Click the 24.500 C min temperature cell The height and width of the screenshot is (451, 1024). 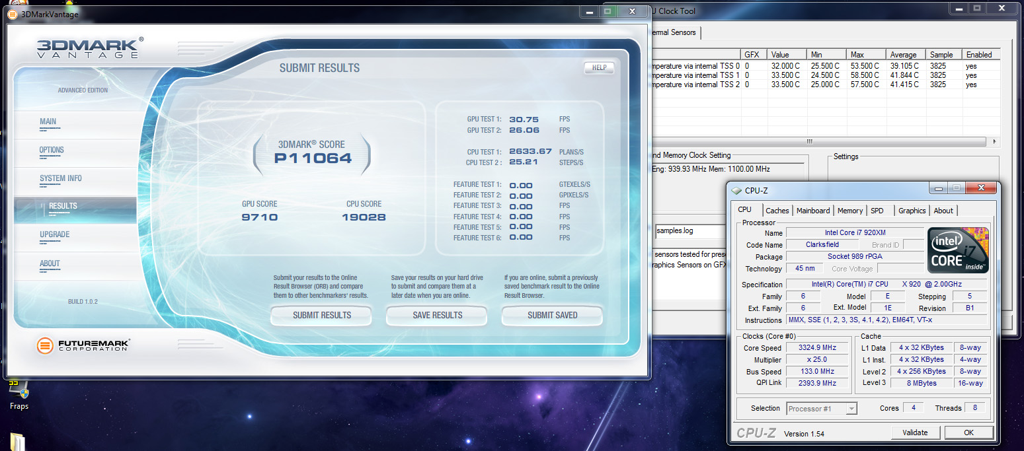[x=825, y=75]
